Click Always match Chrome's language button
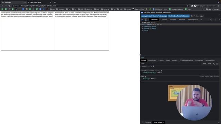The height and width of the screenshot is (124, 221). (x=154, y=16)
